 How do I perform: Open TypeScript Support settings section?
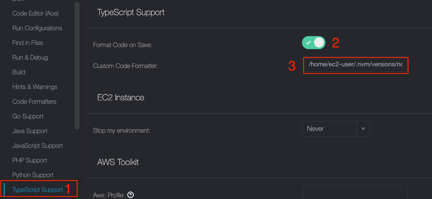pyautogui.click(x=38, y=190)
